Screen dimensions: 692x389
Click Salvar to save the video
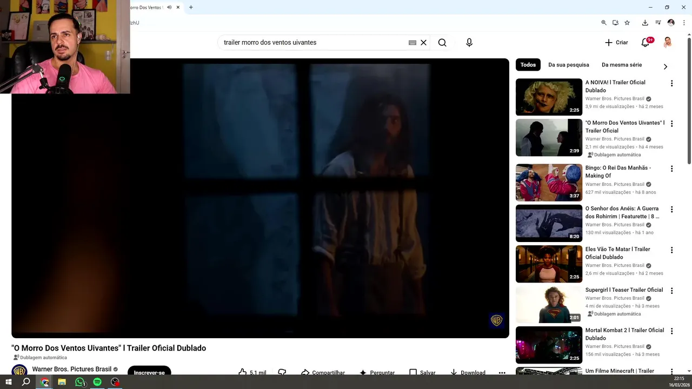click(422, 372)
